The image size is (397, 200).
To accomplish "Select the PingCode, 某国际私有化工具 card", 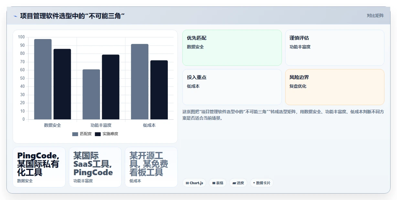I will point(39,167).
